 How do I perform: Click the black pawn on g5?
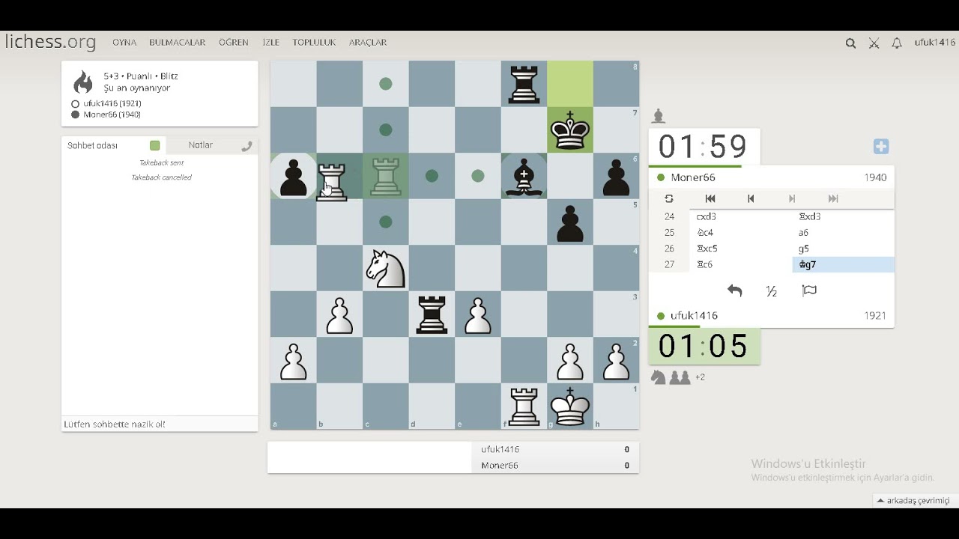tap(570, 223)
